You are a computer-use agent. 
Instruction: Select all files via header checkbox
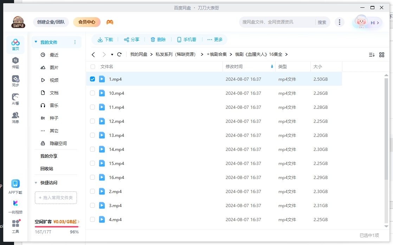coord(92,66)
